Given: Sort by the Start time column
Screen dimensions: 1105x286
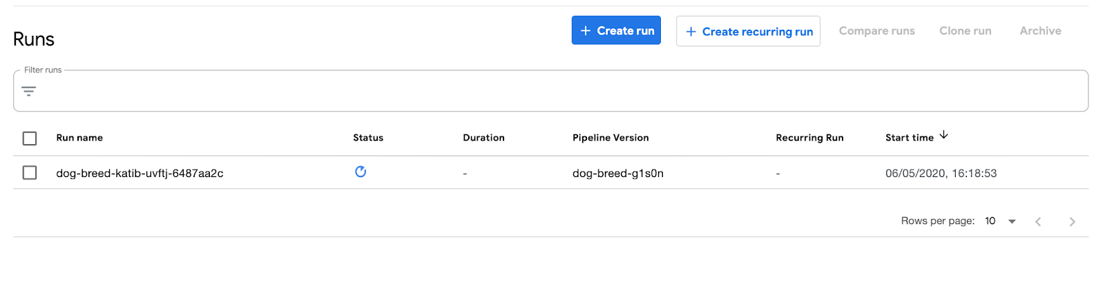Looking at the screenshot, I should pos(909,138).
